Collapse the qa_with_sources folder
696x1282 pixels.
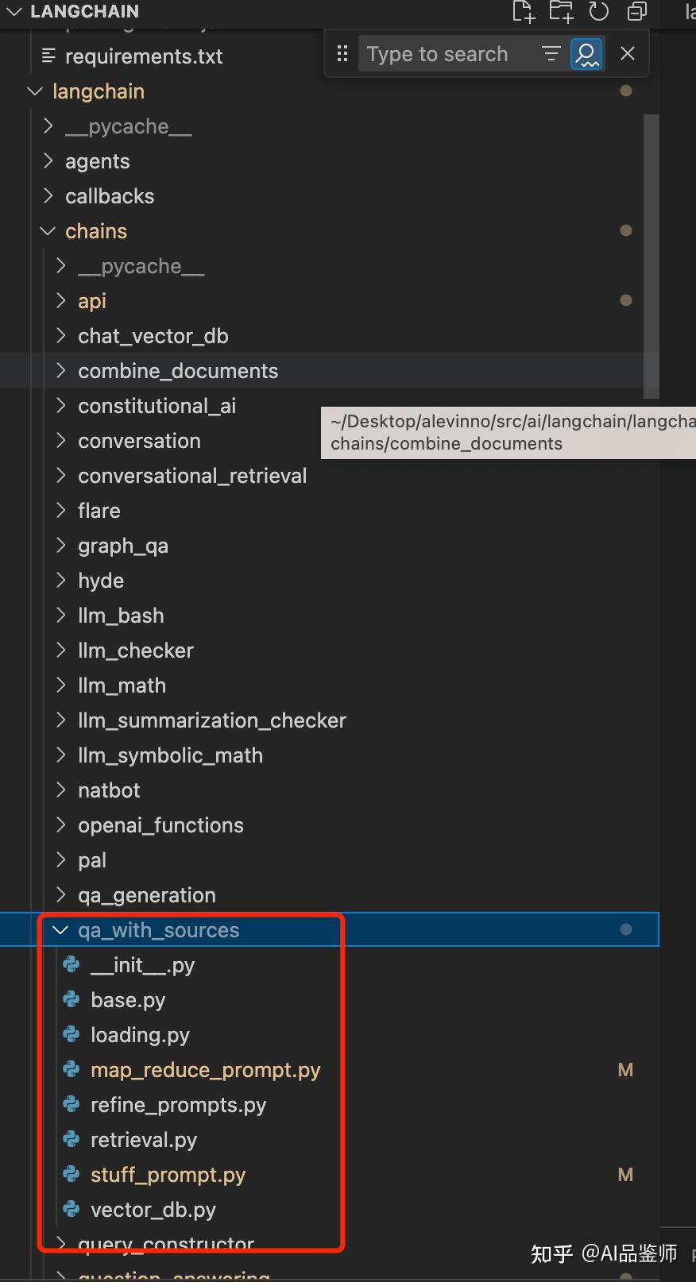coord(60,930)
